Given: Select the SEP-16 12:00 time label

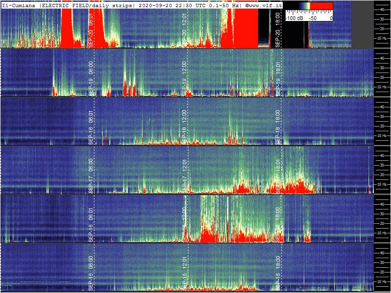Looking at the screenshot, I should (x=185, y=225).
